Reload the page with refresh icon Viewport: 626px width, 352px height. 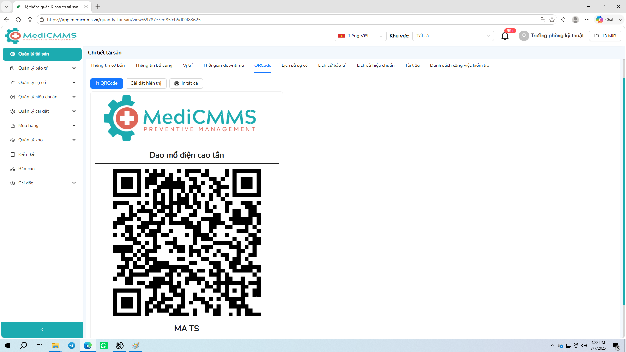(x=18, y=20)
